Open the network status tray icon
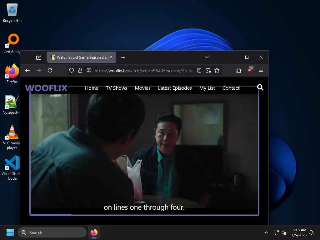This screenshot has height=240, width=320. pyautogui.click(x=276, y=232)
